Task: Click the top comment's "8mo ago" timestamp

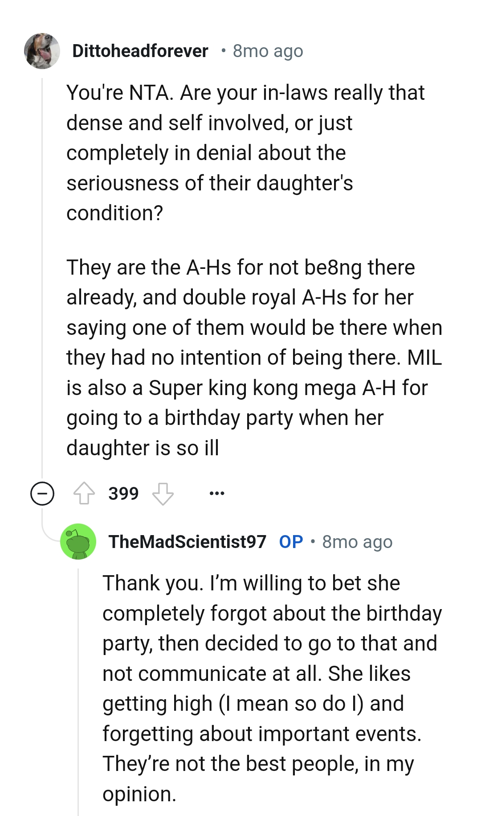Action: [x=268, y=51]
